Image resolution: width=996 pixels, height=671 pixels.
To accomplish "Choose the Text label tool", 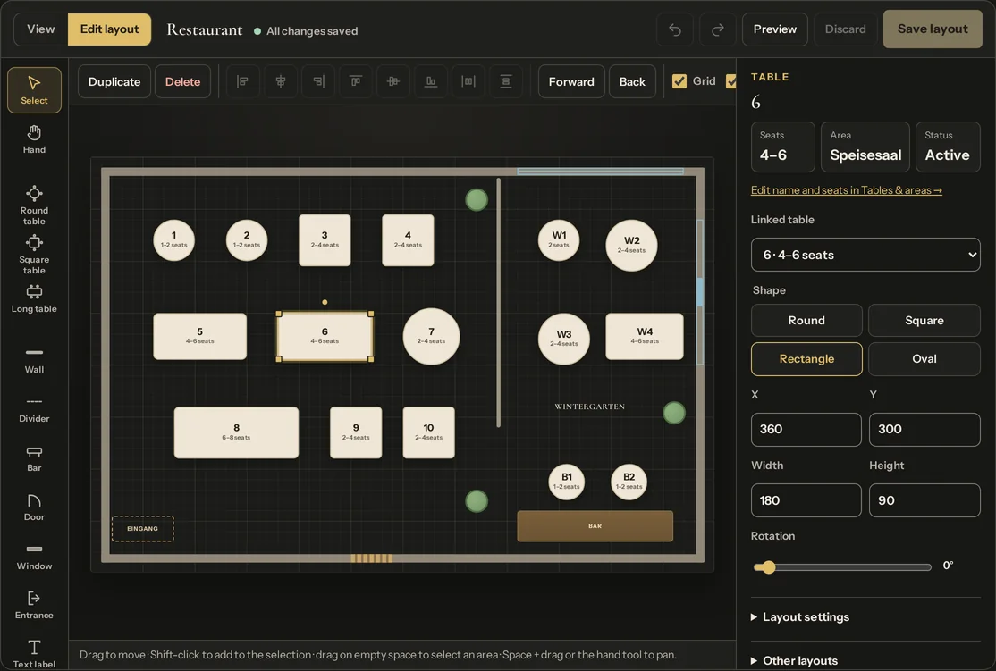I will point(34,654).
